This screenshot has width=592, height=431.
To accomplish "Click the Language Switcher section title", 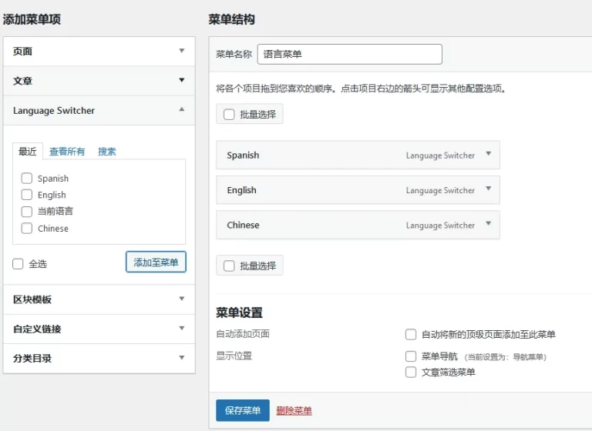I will point(54,111).
